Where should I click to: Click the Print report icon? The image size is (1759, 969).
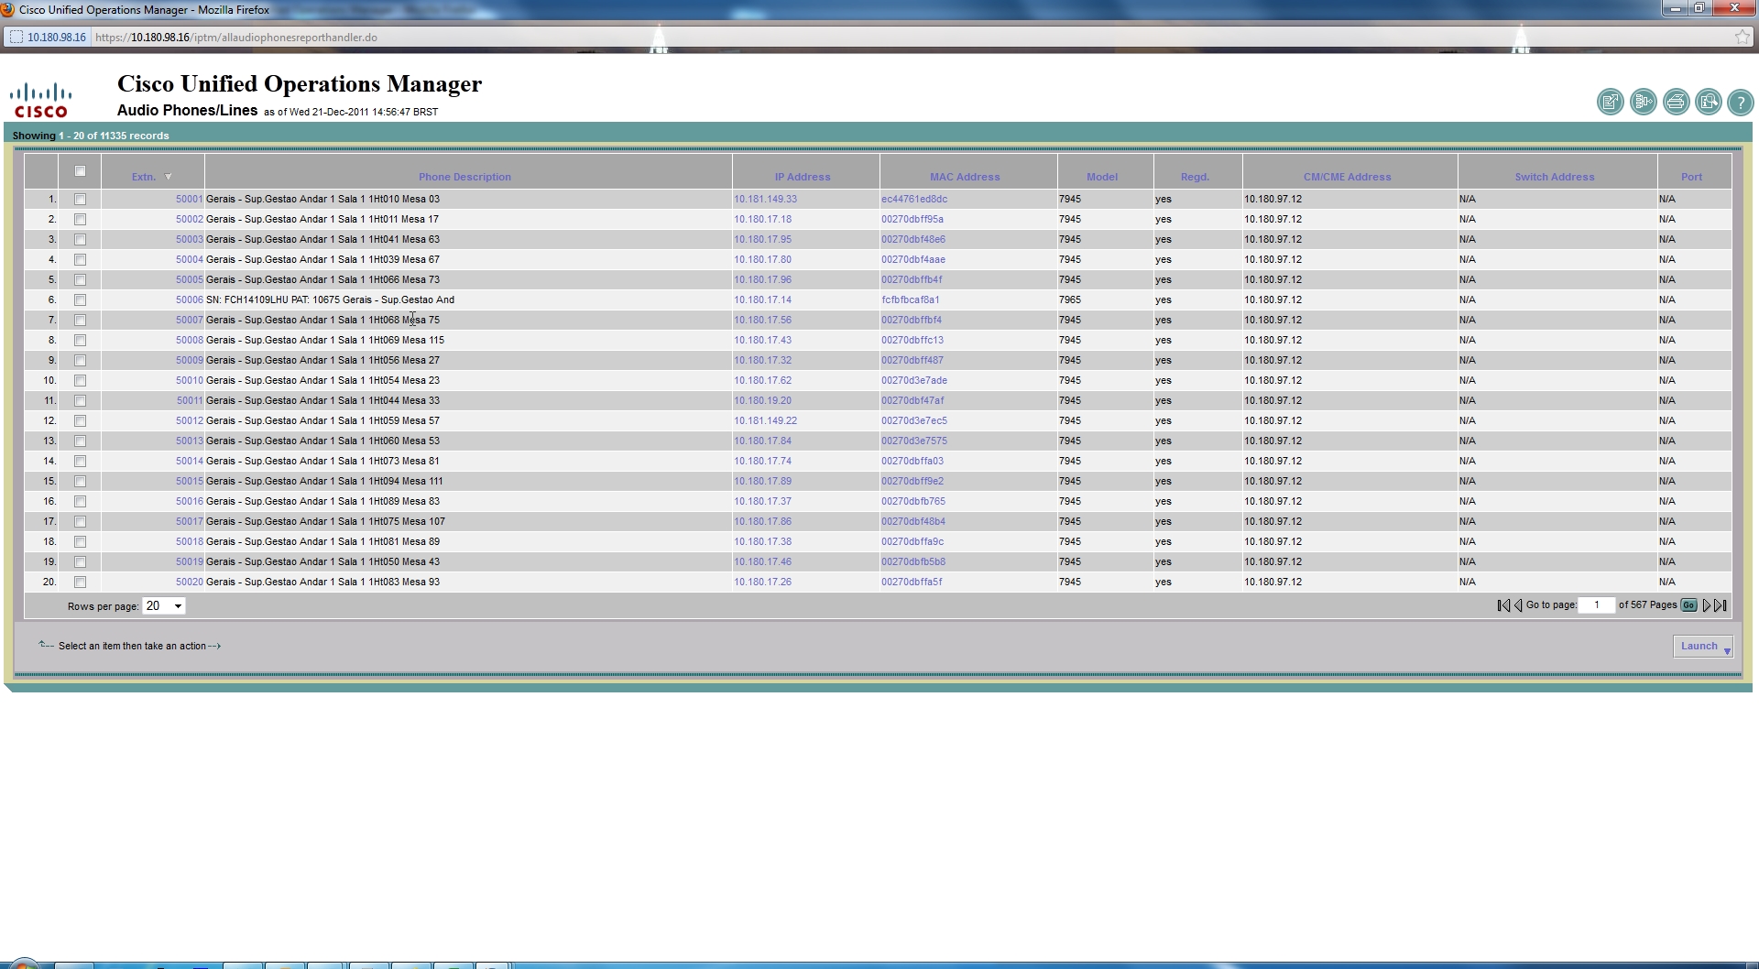click(1676, 102)
